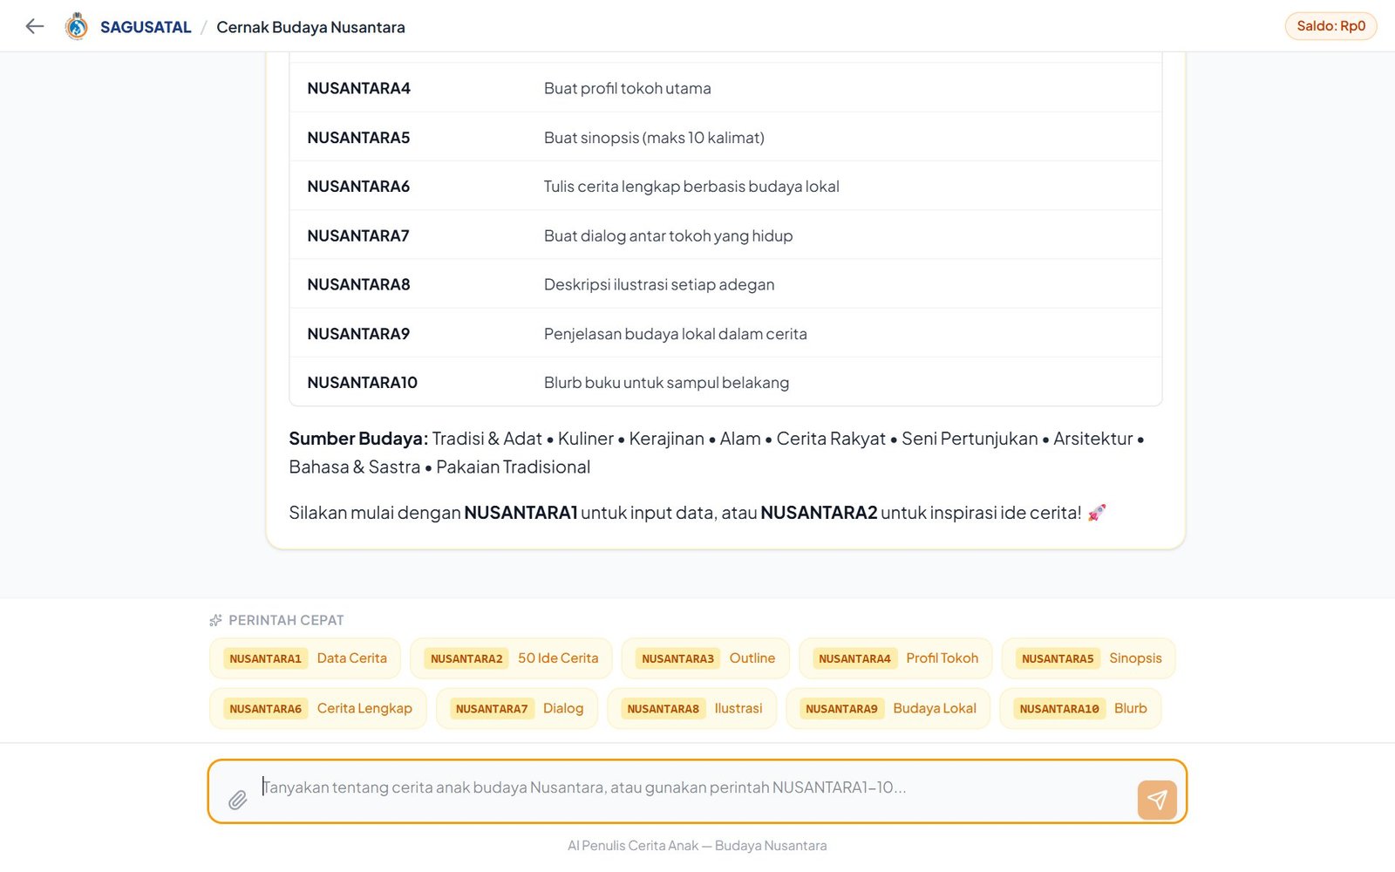This screenshot has height=872, width=1395.
Task: Click the text "Buat profil tokoh utama"
Action: coord(628,88)
